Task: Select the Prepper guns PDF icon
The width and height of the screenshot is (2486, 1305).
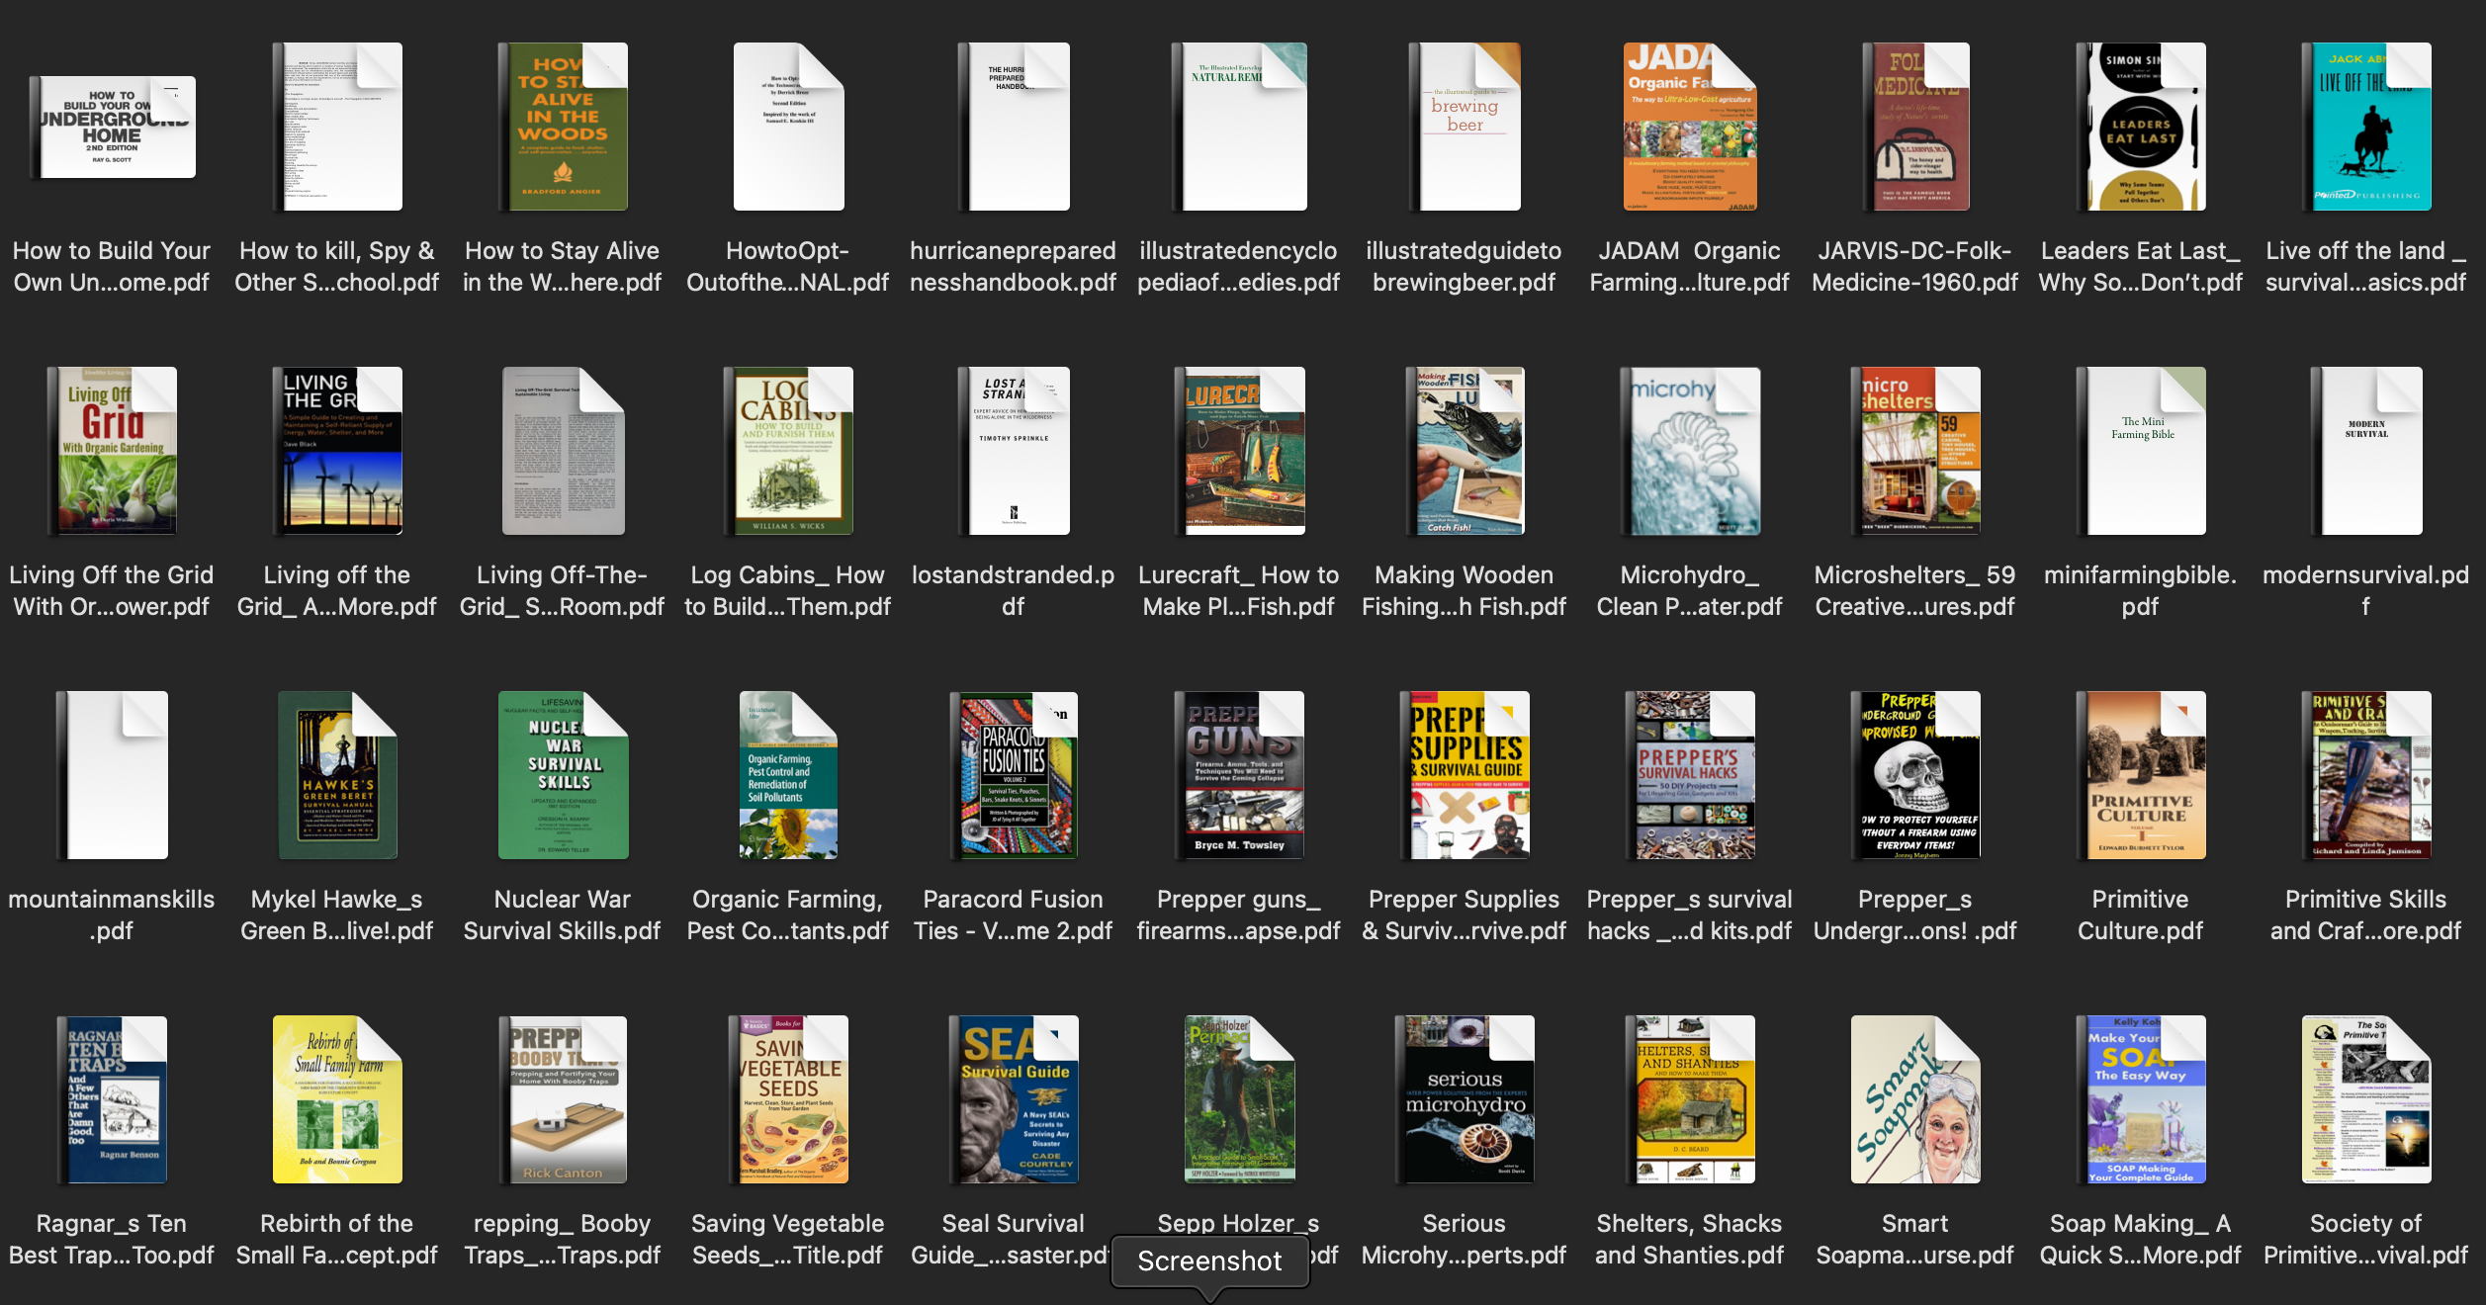Action: click(1239, 775)
